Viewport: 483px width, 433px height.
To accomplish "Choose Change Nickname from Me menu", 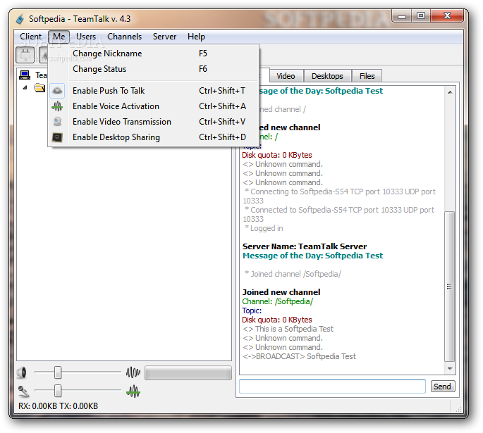I will coord(153,54).
